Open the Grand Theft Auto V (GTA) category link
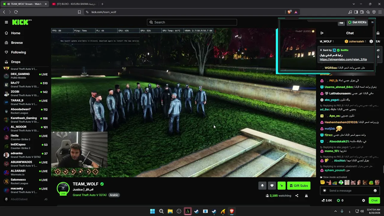This screenshot has width=384, height=216. point(90,195)
